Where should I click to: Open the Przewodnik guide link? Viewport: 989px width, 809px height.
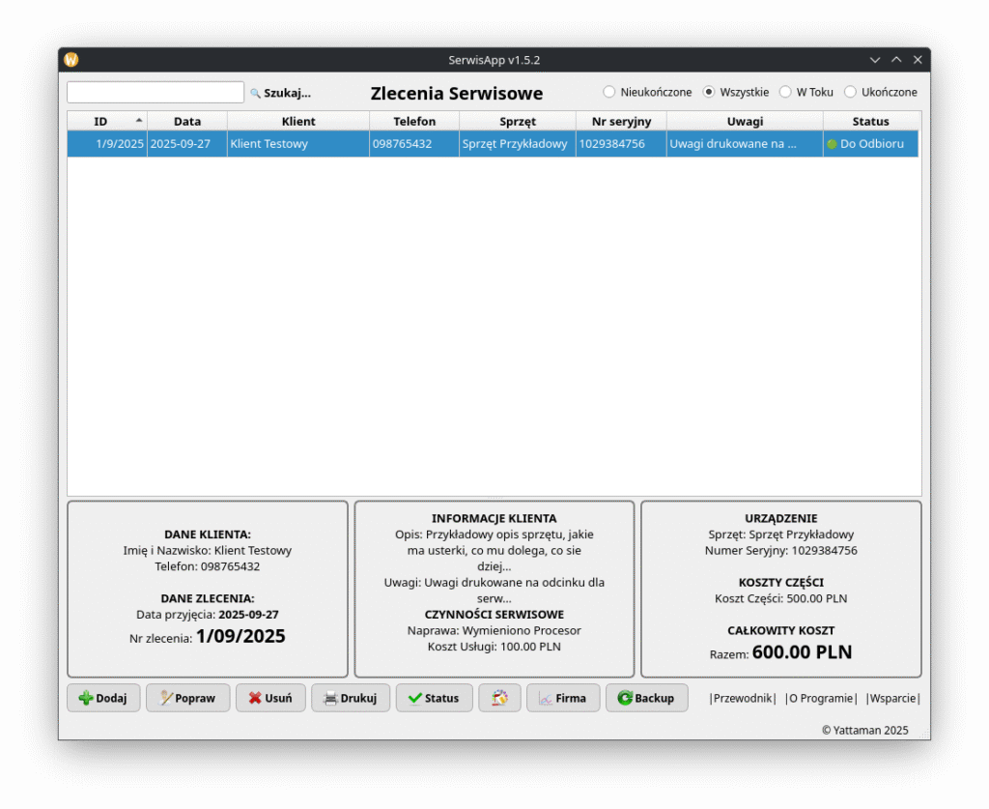[x=743, y=698]
